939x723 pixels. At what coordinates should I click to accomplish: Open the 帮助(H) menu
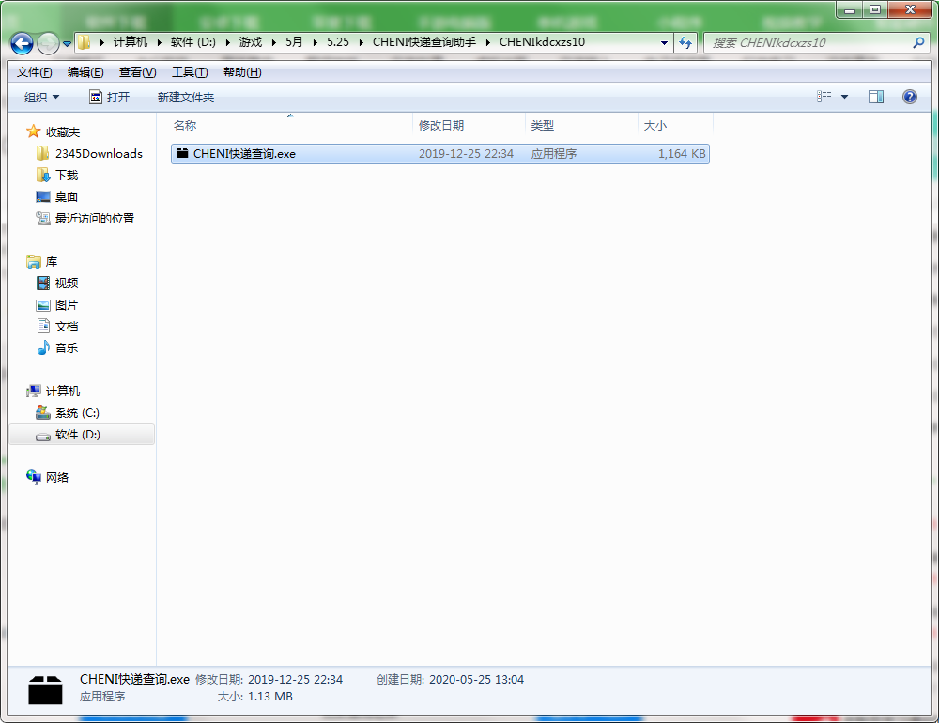242,72
